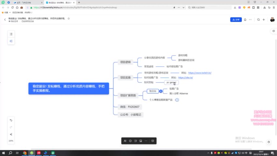Viewport: 277px width, 156px height.
Task: Collapse the 独立站 node with plus button
Action: click(161, 91)
